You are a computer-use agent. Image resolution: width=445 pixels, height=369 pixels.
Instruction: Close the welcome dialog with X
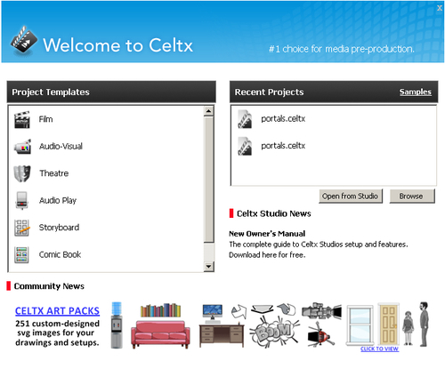pos(440,8)
